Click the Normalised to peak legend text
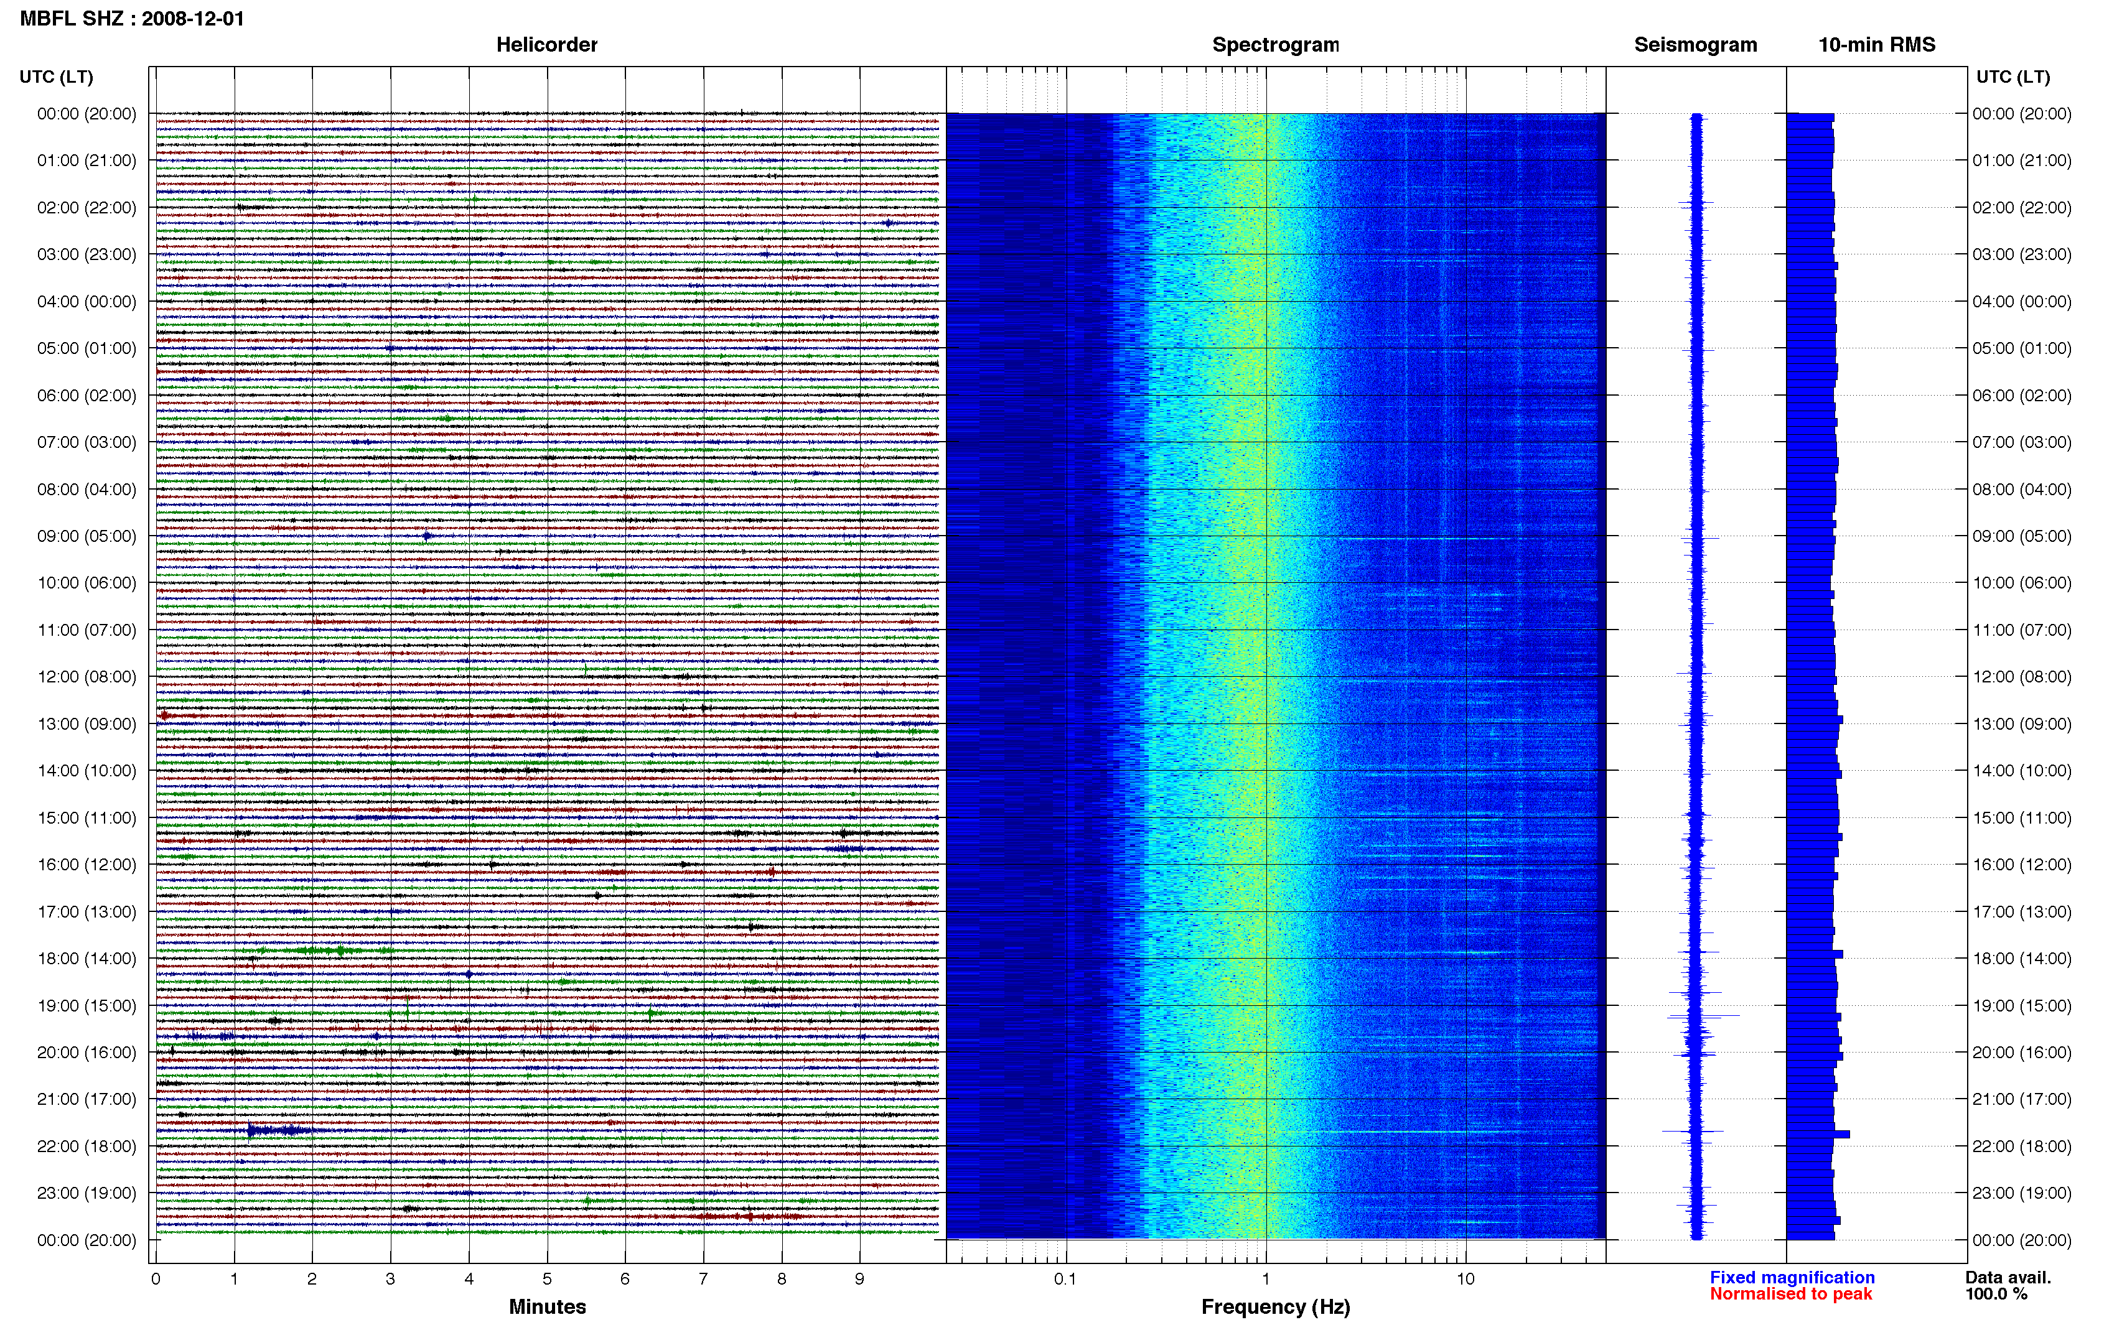 1791,1294
